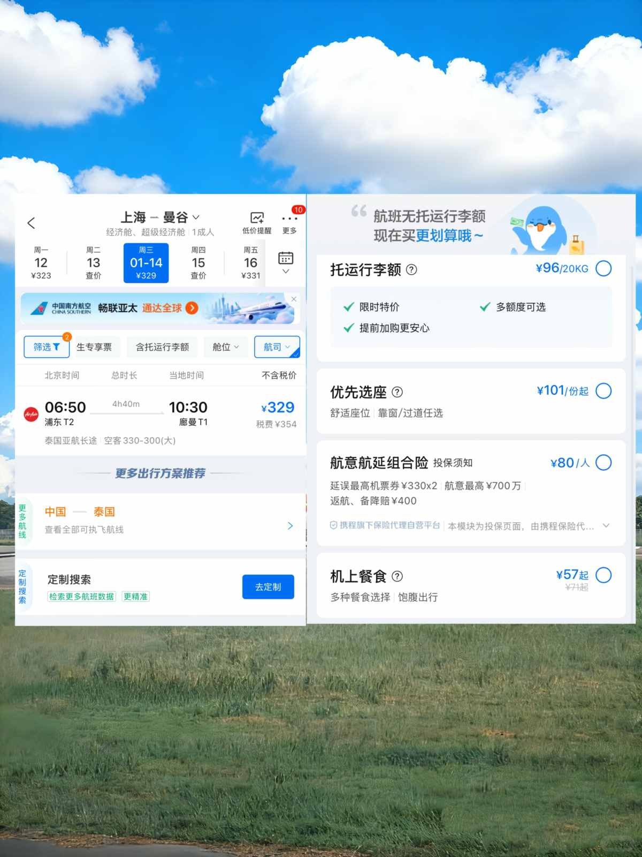Select Thursday 15 date tab
The width and height of the screenshot is (642, 857).
[x=198, y=263]
